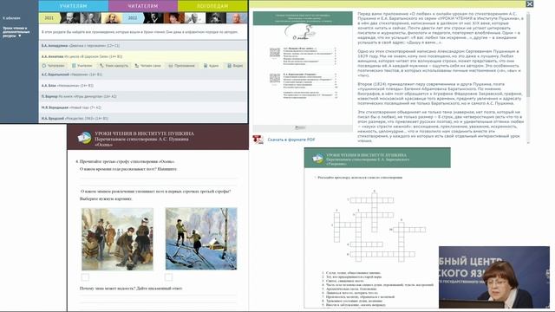Select the skiers in snowy forest picture

201,239
